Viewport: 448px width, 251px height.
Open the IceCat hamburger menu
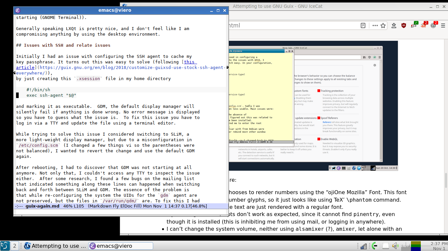443,25
